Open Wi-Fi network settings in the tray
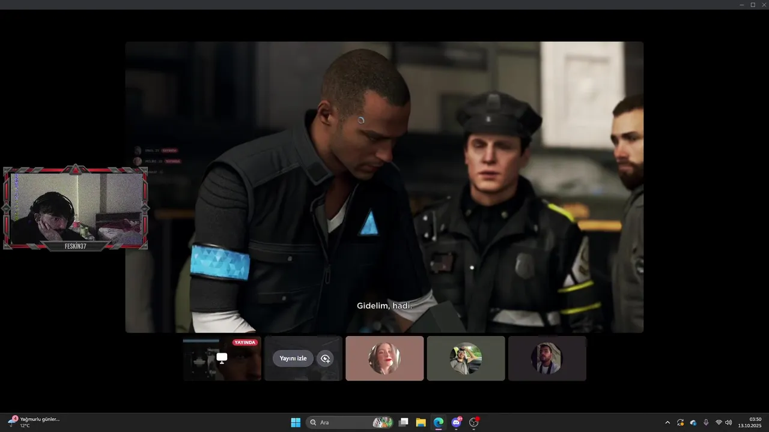769x432 pixels. [x=719, y=422]
